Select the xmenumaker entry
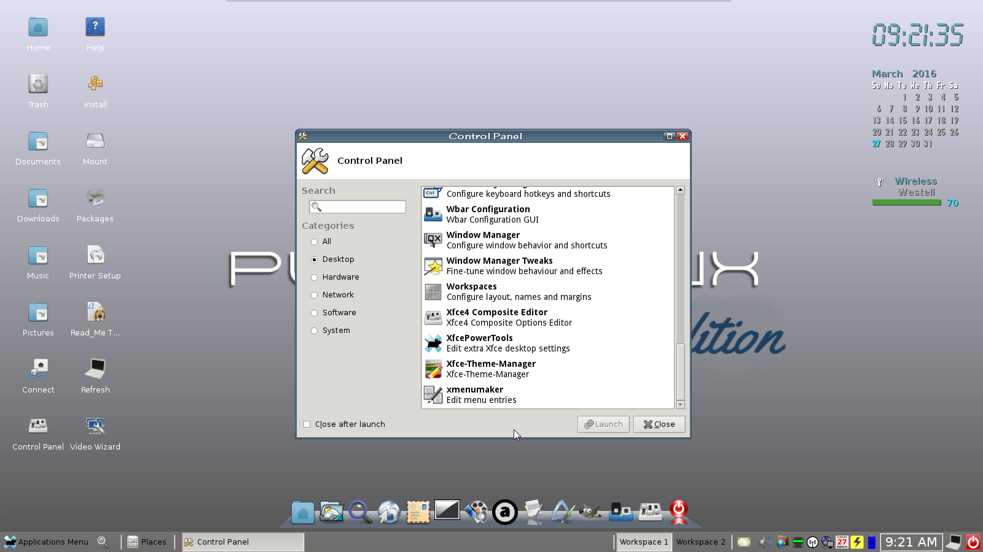The height and width of the screenshot is (552, 983). pos(548,394)
